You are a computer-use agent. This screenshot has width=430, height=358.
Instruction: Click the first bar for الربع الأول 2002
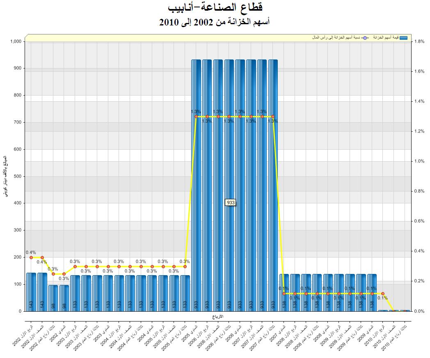click(31, 291)
